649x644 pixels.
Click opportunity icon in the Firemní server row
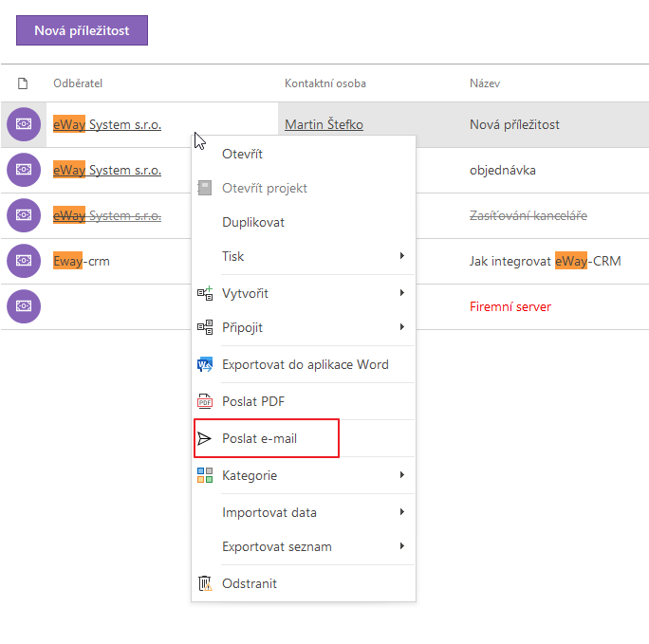point(24,306)
